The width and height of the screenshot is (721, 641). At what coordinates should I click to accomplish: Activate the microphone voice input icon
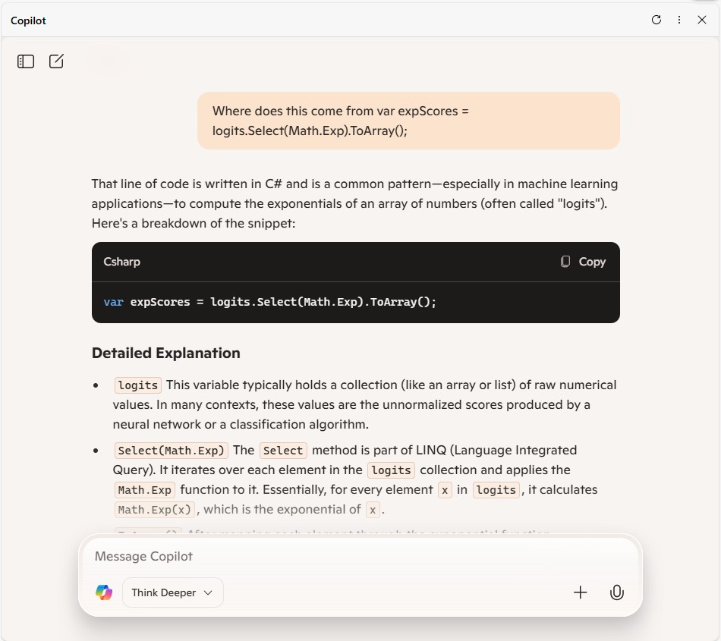[617, 592]
